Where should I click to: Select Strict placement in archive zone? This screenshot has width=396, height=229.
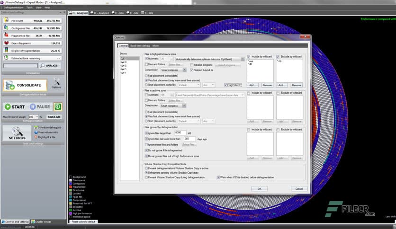(146, 121)
